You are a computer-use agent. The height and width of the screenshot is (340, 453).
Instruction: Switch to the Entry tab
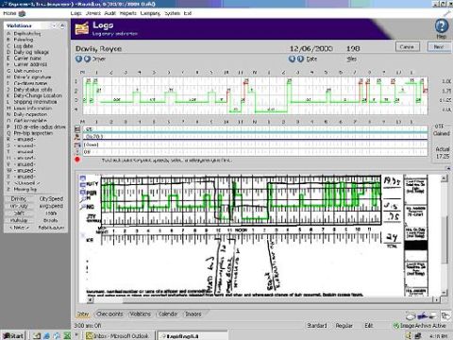83,314
